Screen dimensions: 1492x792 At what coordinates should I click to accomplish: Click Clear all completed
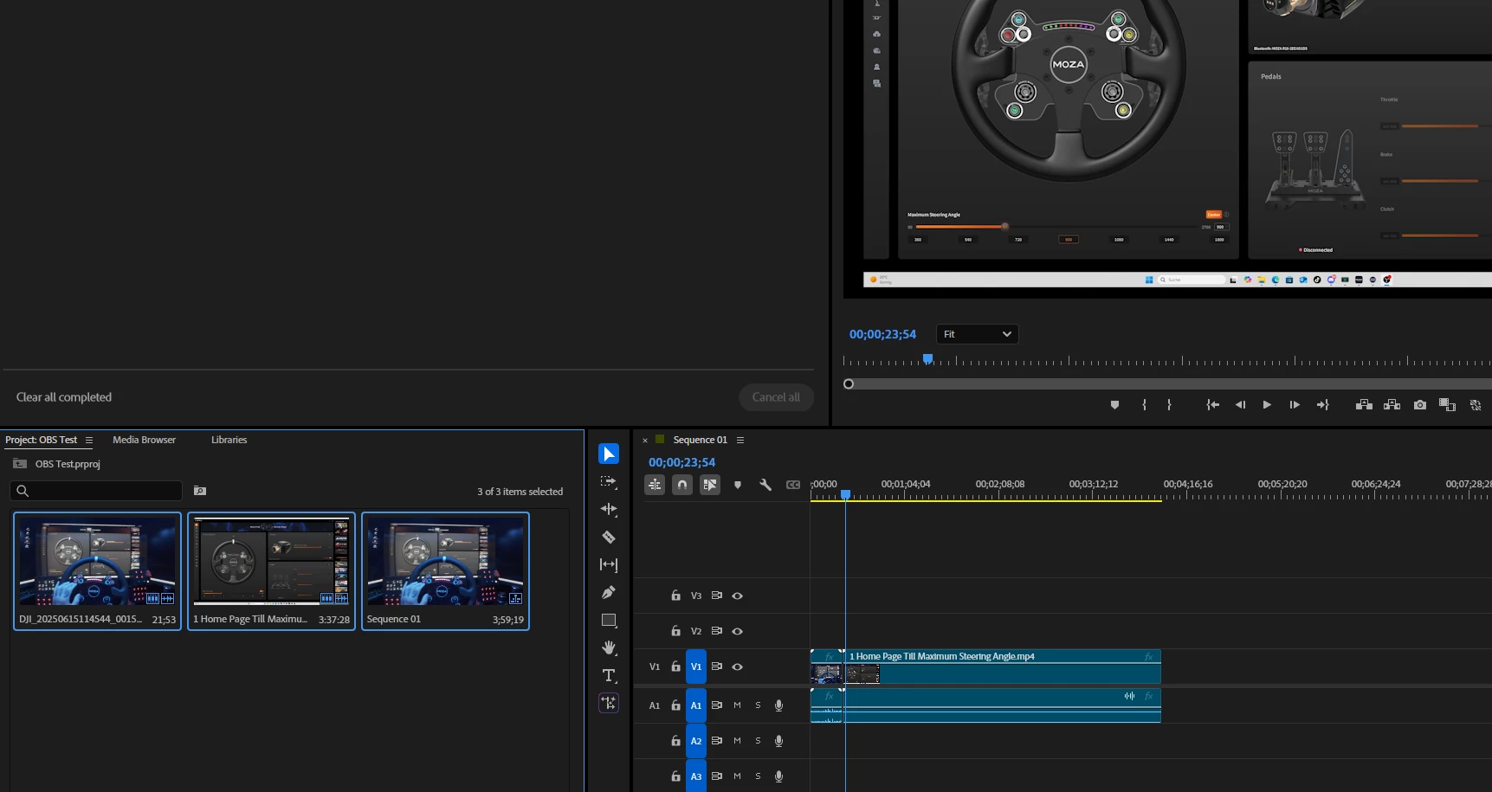(x=64, y=397)
